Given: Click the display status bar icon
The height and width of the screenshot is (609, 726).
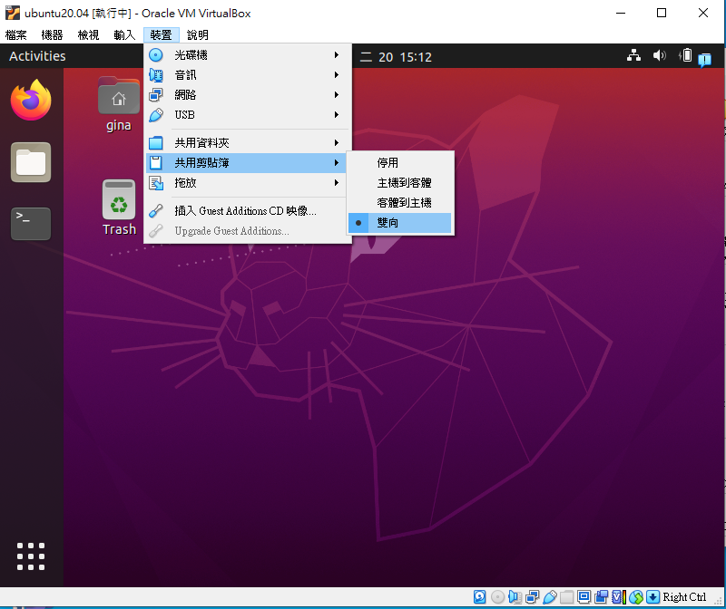Looking at the screenshot, I should pyautogui.click(x=584, y=597).
